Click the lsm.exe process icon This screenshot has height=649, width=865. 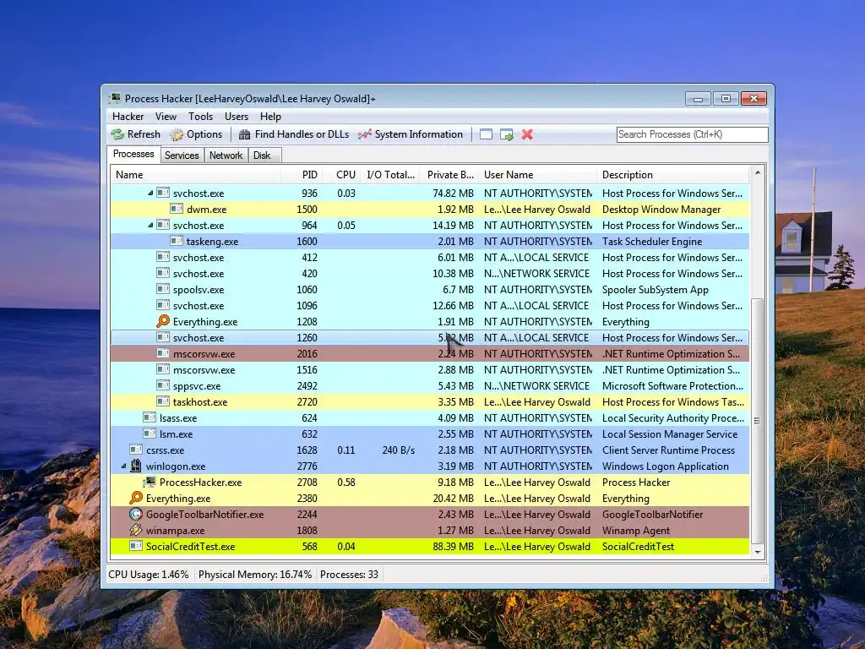[x=150, y=434]
